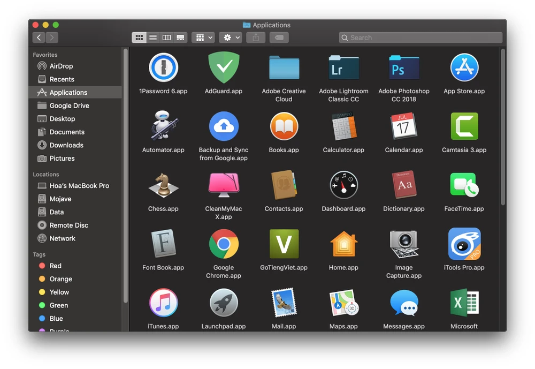Select Google Drive in the sidebar
The height and width of the screenshot is (369, 535).
(69, 106)
